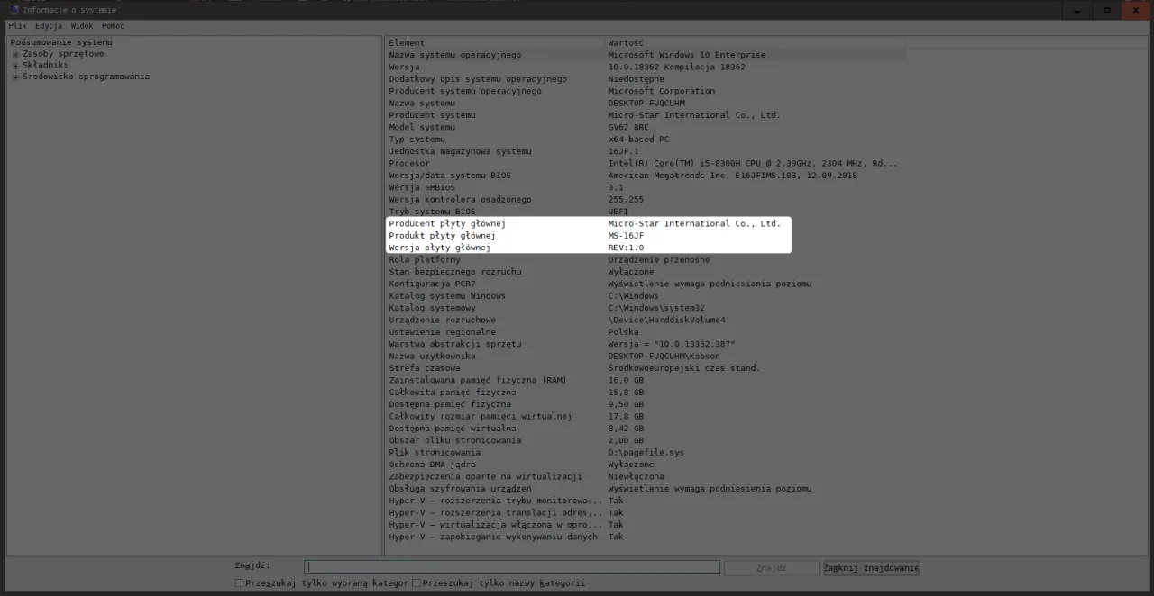Screen dimensions: 1154x596
Task: Select Podsumowanie systemu in the sidebar
Action: [62, 41]
